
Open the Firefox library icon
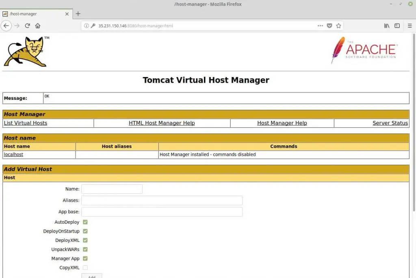(x=387, y=26)
